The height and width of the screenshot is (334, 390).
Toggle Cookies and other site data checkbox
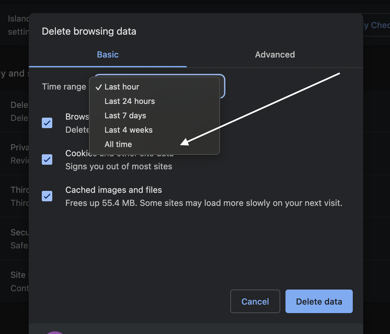(47, 159)
